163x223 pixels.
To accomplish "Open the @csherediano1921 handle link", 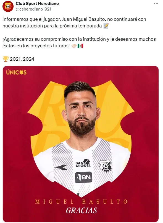I will click(33, 9).
